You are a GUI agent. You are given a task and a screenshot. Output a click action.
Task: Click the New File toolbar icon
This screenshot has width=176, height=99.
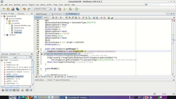pos(4,9)
